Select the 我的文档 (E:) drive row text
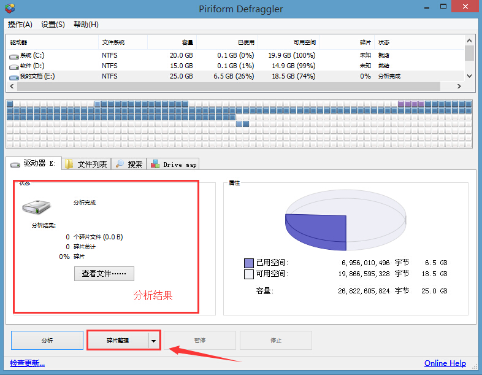The width and height of the screenshot is (482, 375). pyautogui.click(x=37, y=76)
